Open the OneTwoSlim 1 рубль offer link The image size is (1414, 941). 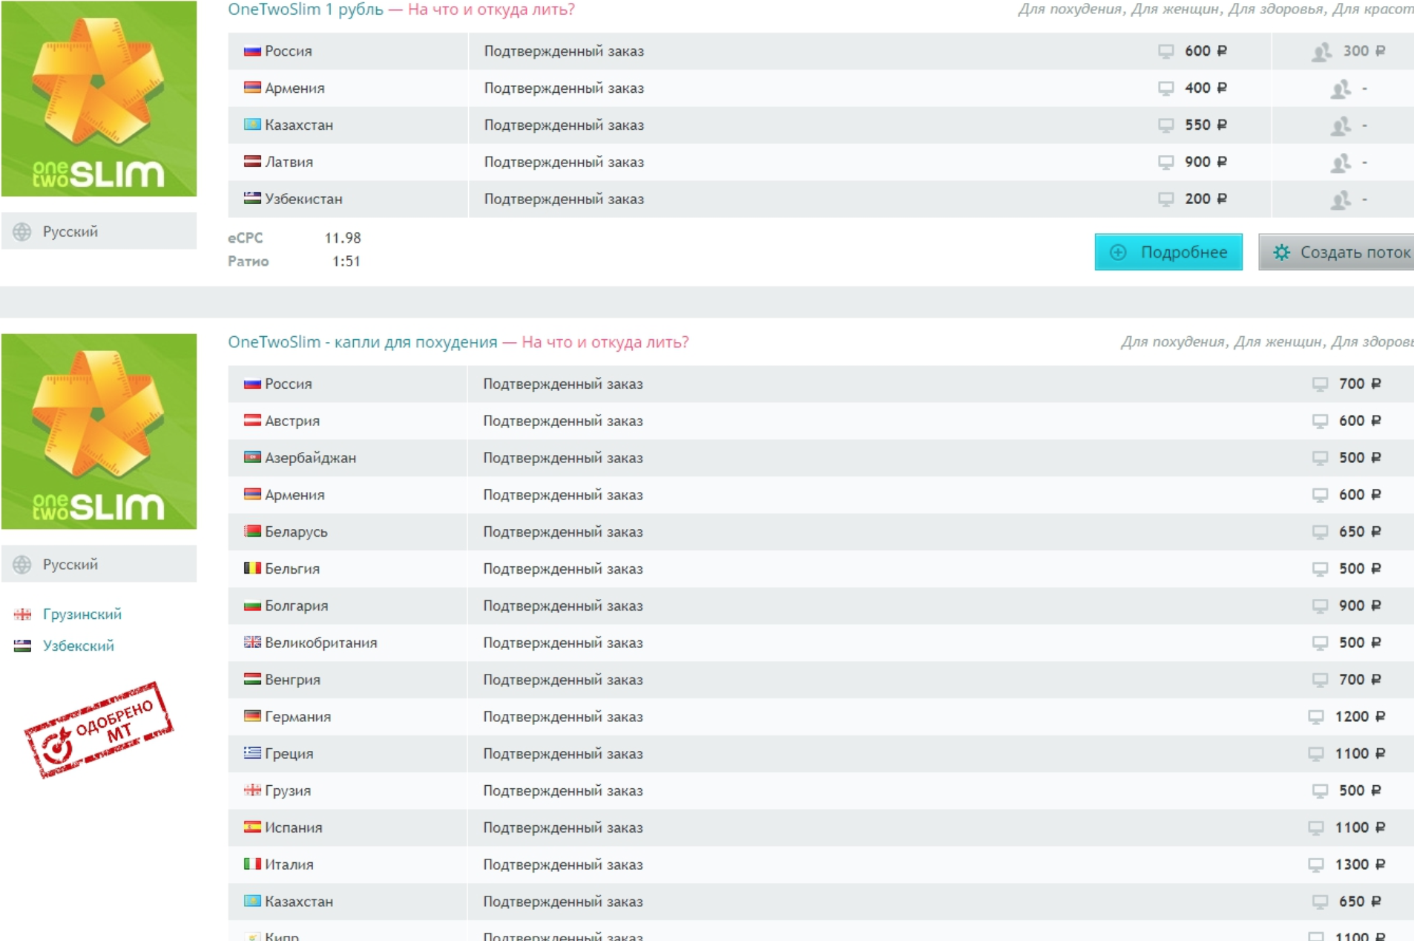305,10
